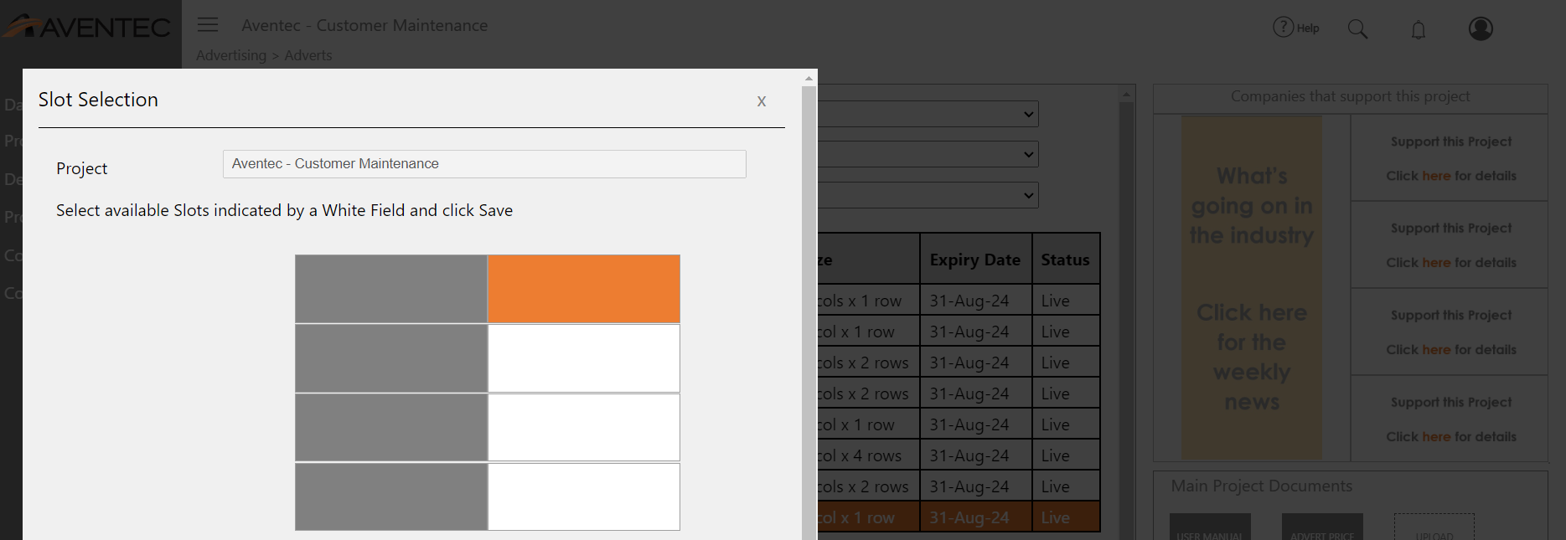This screenshot has height=540, width=1566.
Task: Click the orange slot in the grid
Action: coord(583,289)
